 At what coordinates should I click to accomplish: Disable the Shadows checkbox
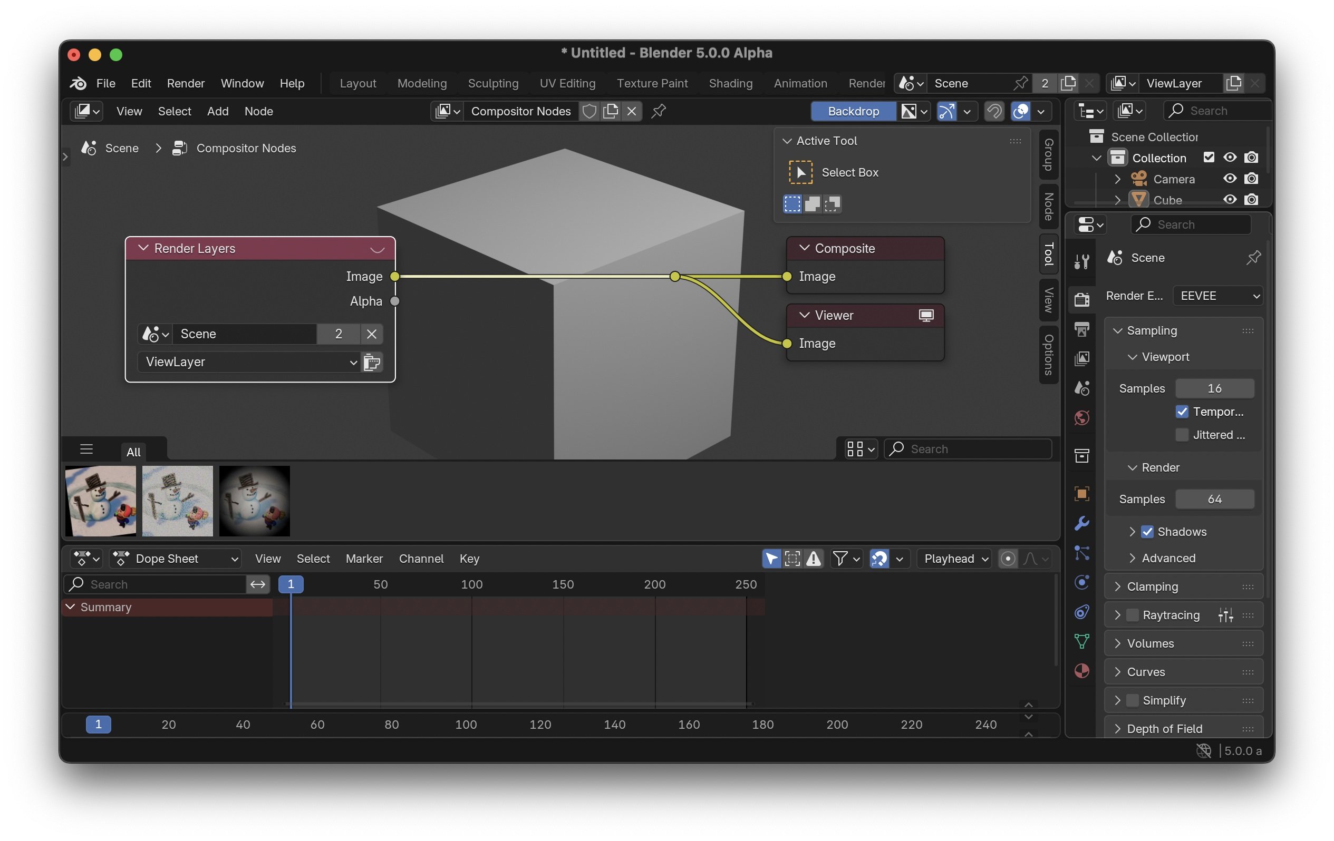click(x=1147, y=532)
